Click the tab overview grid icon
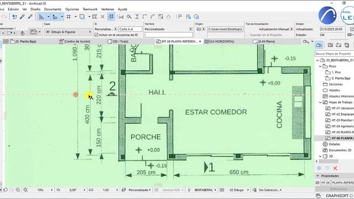The width and height of the screenshot is (354, 199). (6, 41)
